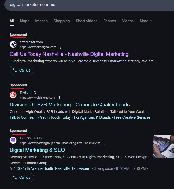Viewport: 174px width, 189px height.
Task: Click the Sponsored label above Division-D
Action: coord(18,85)
